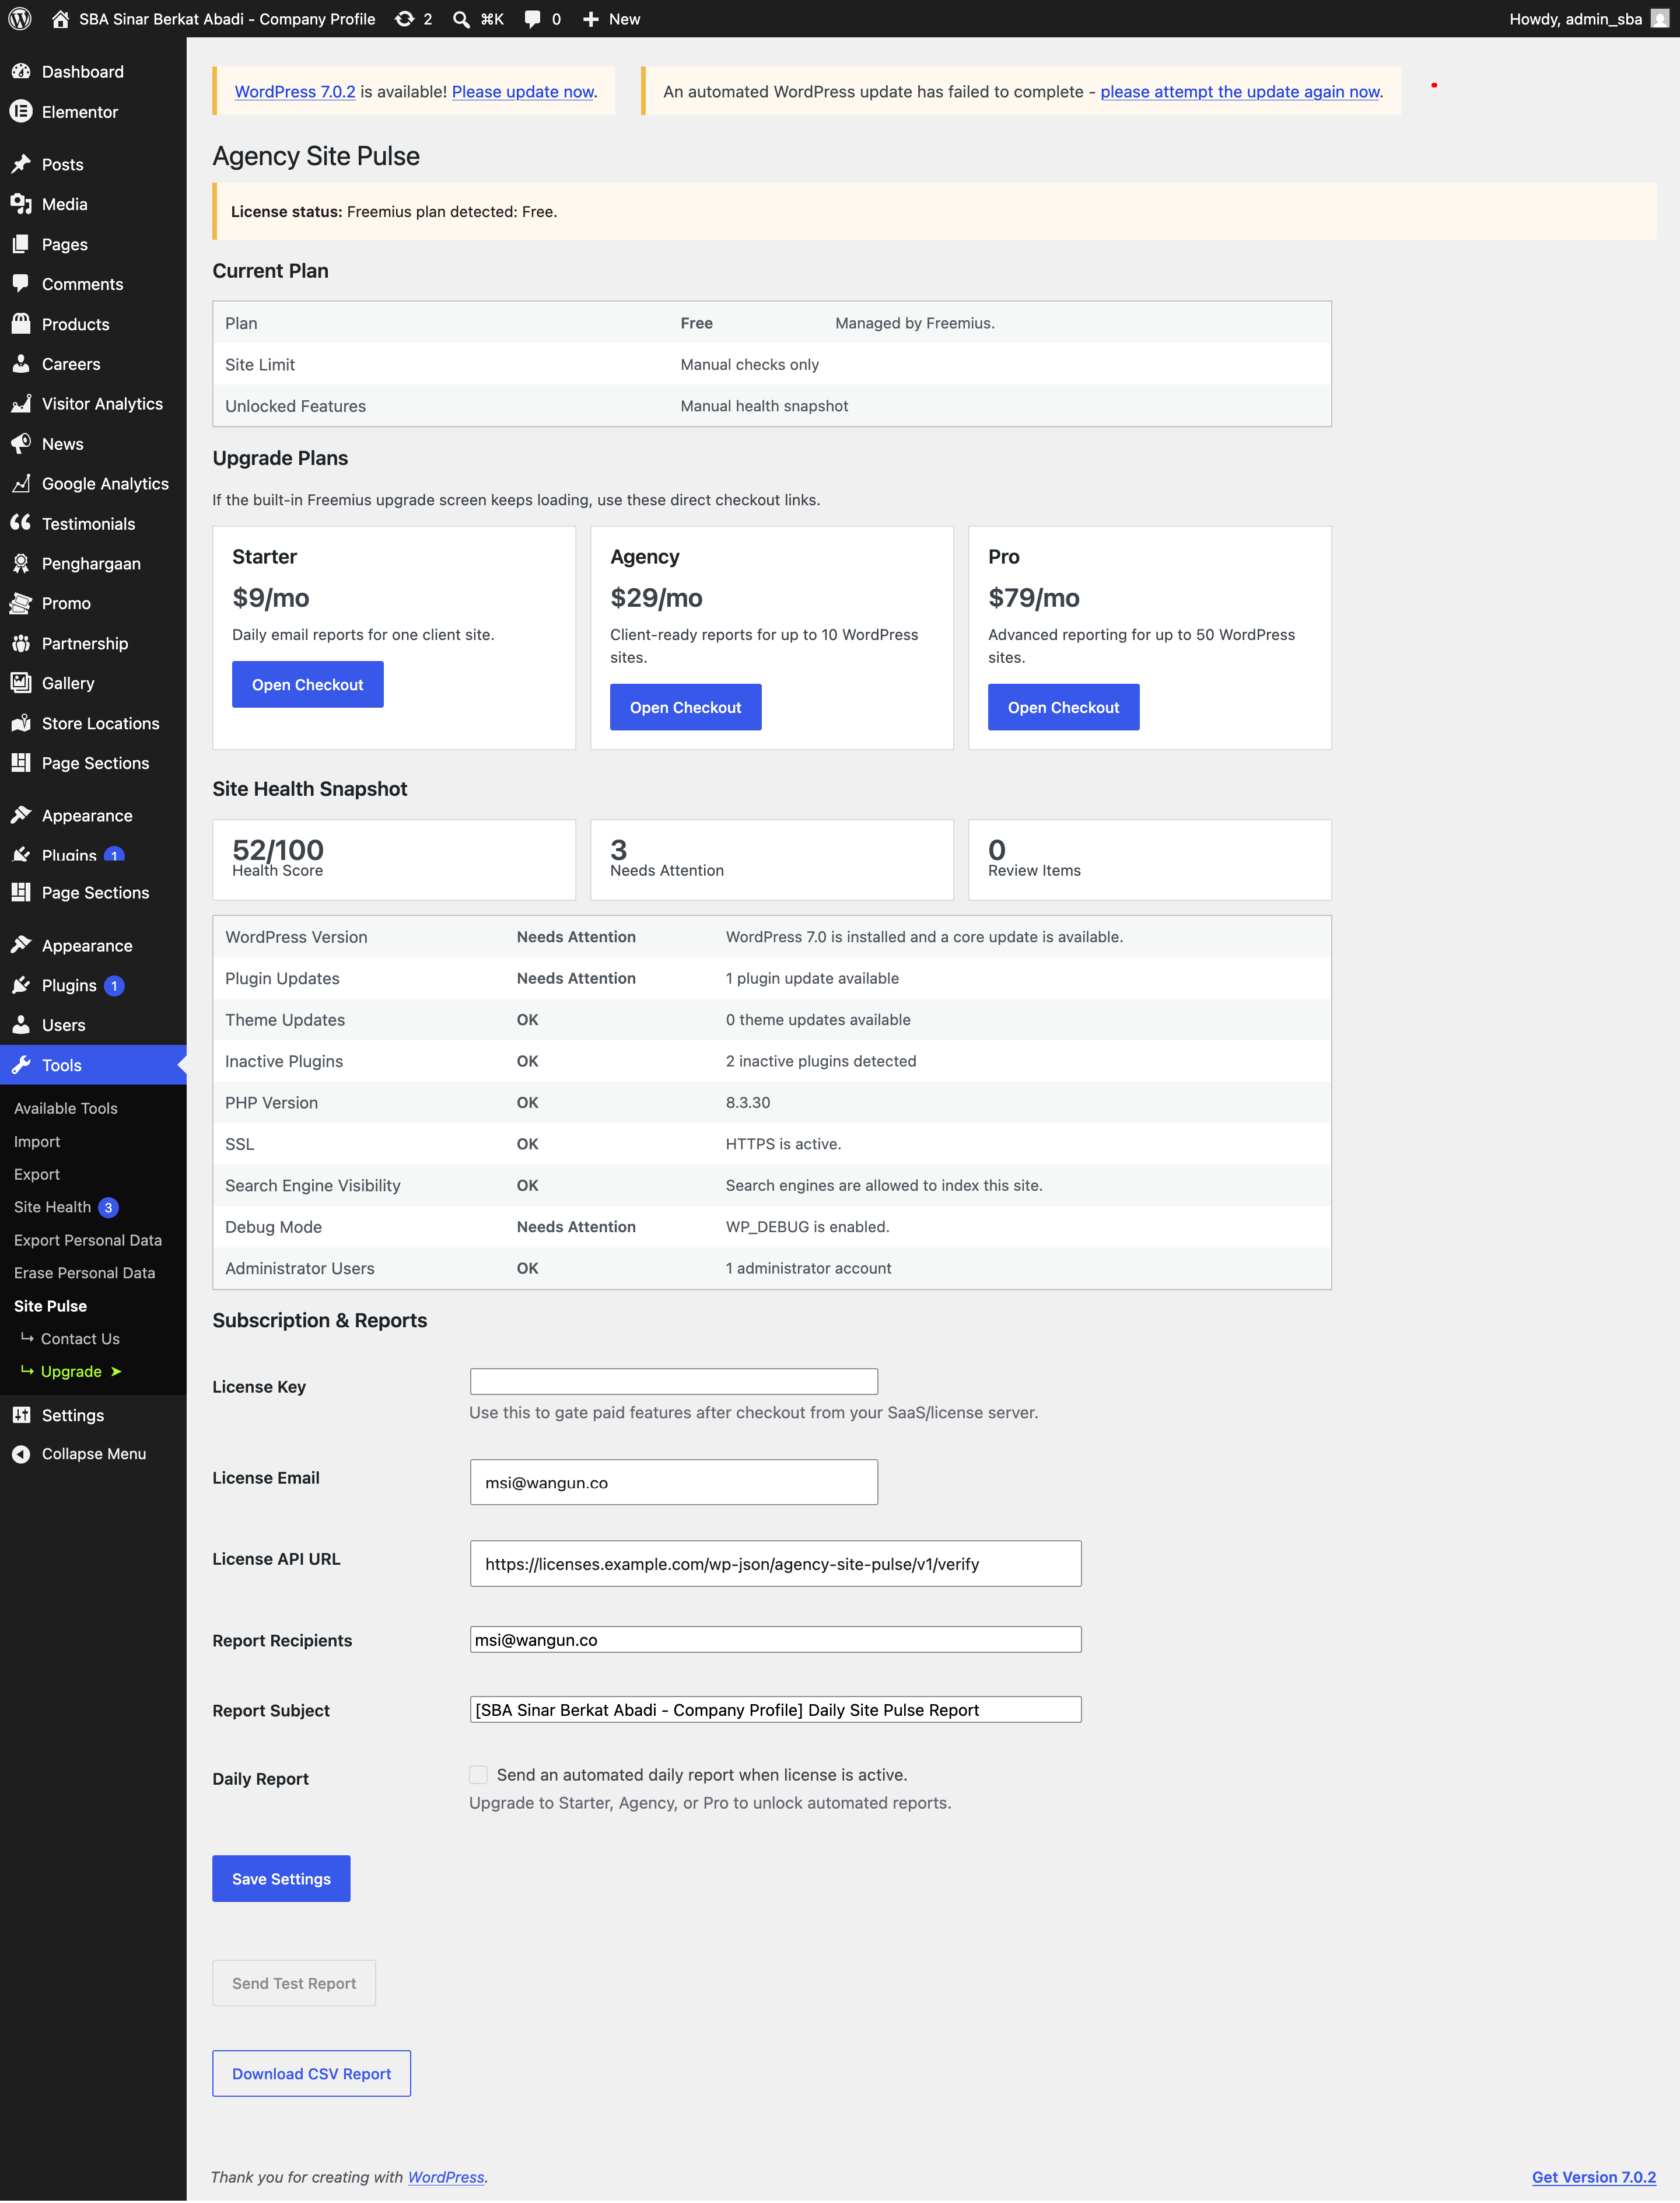The height and width of the screenshot is (2203, 1680).
Task: Click the Products bag icon
Action: (21, 324)
